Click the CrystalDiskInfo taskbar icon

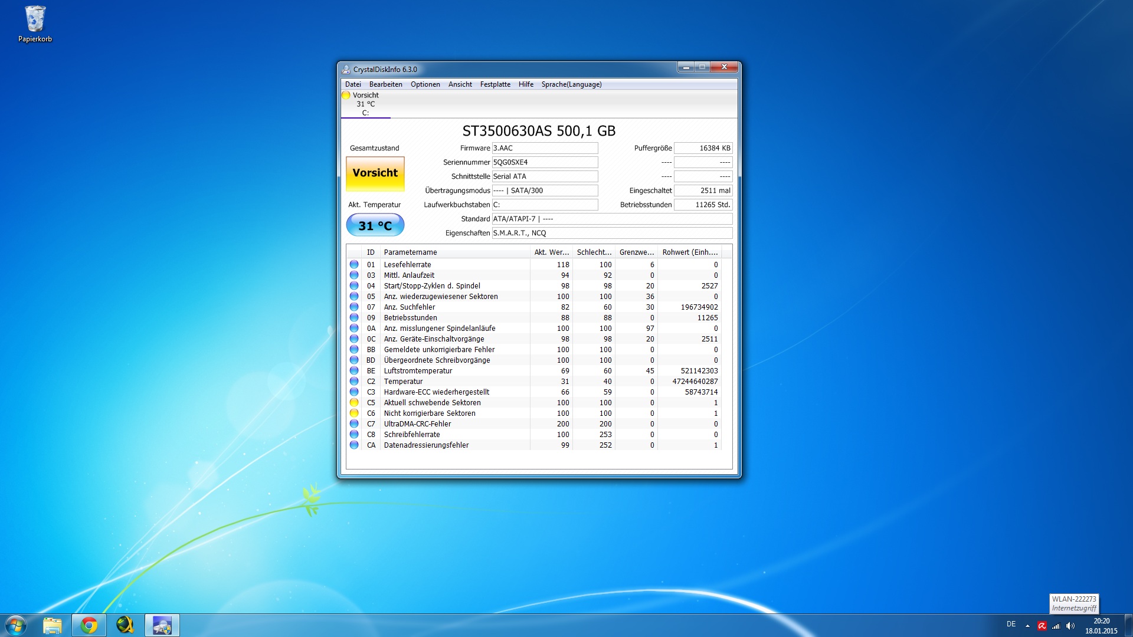click(x=162, y=625)
